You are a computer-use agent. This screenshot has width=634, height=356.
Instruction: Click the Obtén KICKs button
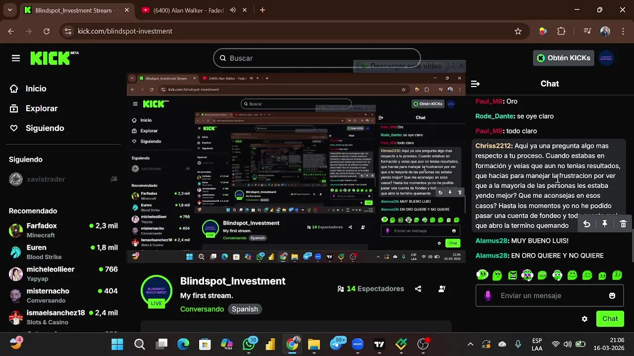pos(564,58)
